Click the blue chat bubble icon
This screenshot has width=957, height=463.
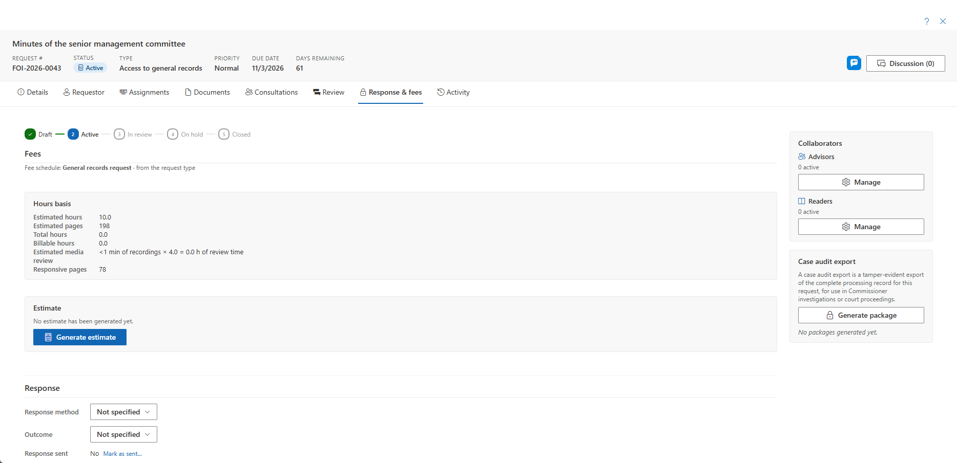click(x=854, y=63)
